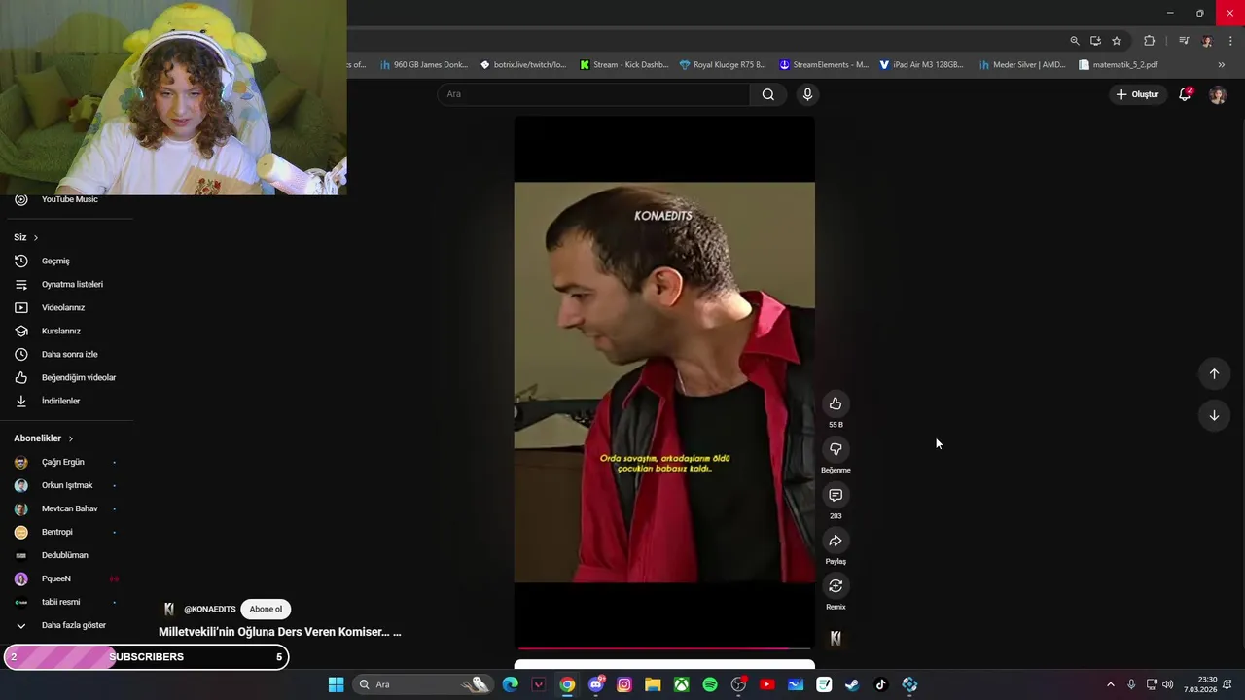Open Chrome media controls icon
The image size is (1245, 700).
click(x=1184, y=41)
